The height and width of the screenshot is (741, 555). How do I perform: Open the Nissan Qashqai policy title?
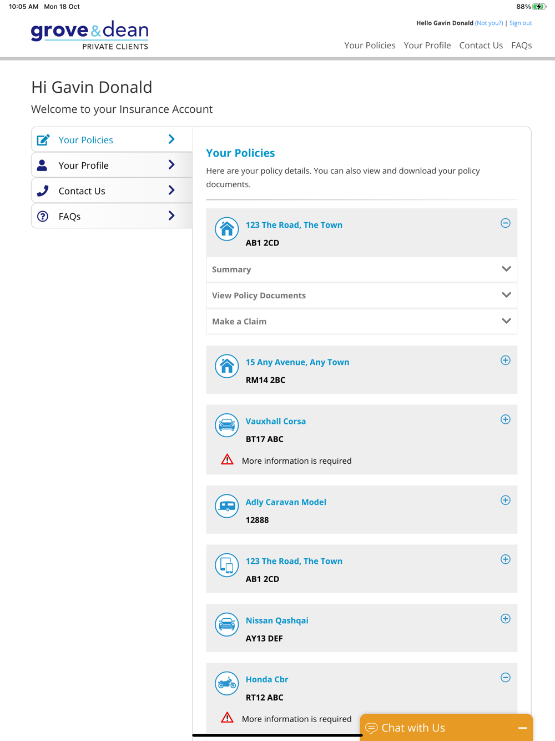[277, 620]
